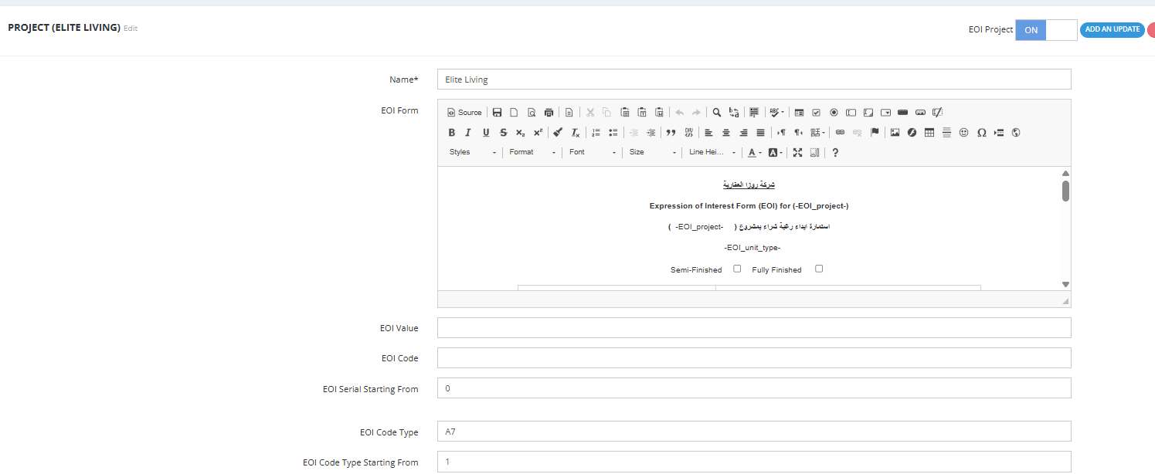Apply Italic formatting in editor toolbar
Image resolution: width=1155 pixels, height=474 pixels.
coord(468,133)
